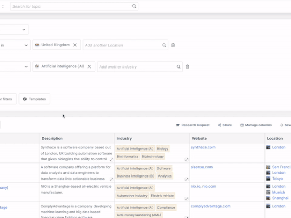Screen dimensions: 291x218
Task: Remove the United Kingdom location filter
Action: [75, 45]
